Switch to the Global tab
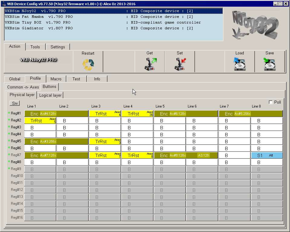This screenshot has width=290, height=232. pyautogui.click(x=15, y=79)
